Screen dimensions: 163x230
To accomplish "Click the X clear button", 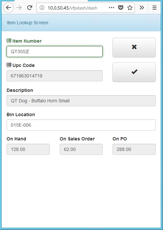I will tap(134, 48).
